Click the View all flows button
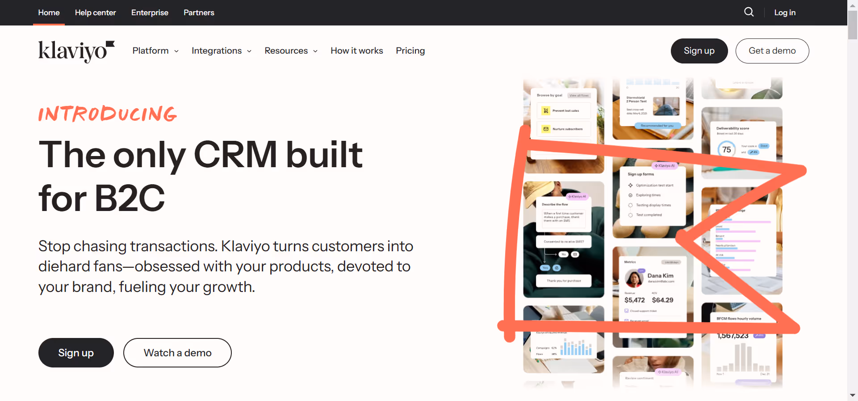Image resolution: width=858 pixels, height=401 pixels. 579,96
